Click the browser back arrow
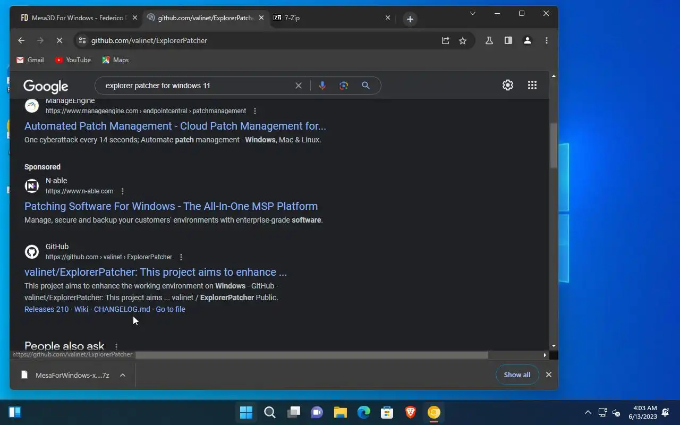 pos(21,40)
